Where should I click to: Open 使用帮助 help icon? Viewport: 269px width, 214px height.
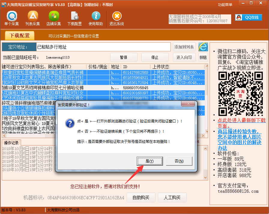96,18
